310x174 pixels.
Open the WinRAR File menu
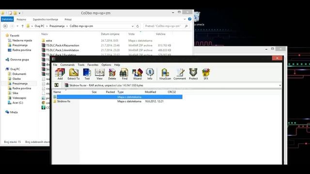[55, 65]
